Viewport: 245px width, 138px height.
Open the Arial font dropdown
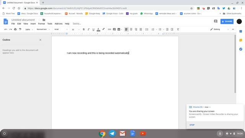(x=61, y=30)
